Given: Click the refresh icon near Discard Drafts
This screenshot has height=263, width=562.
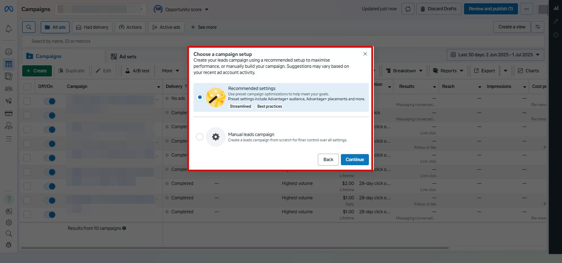Looking at the screenshot, I should (408, 9).
